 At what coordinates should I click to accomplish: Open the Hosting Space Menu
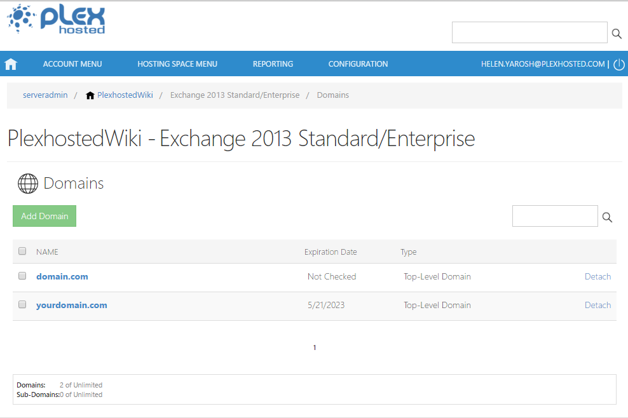[x=177, y=64]
